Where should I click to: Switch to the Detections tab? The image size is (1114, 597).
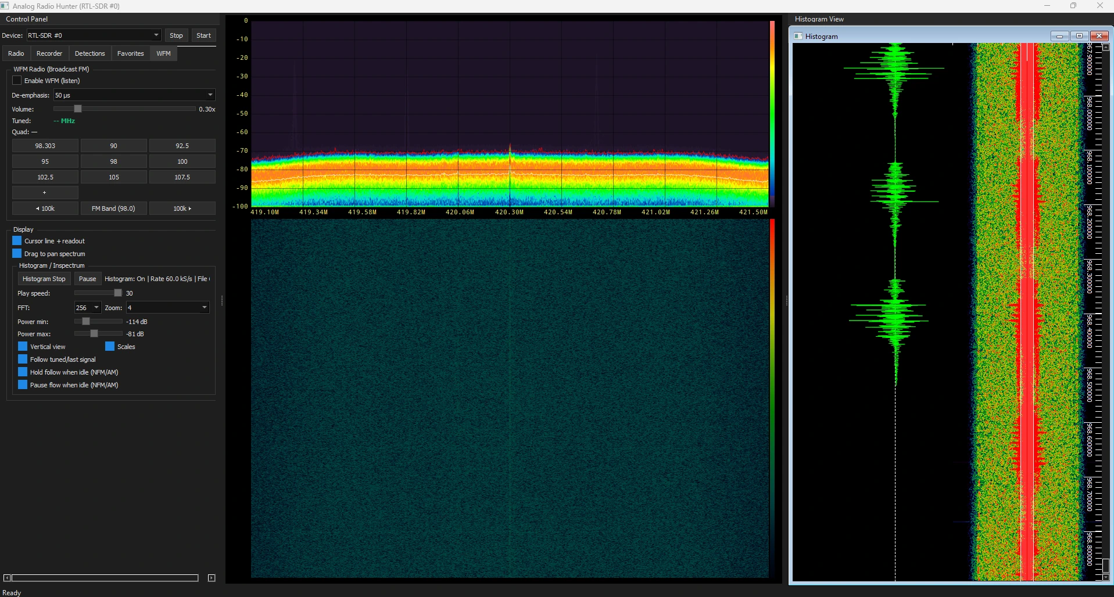click(89, 53)
